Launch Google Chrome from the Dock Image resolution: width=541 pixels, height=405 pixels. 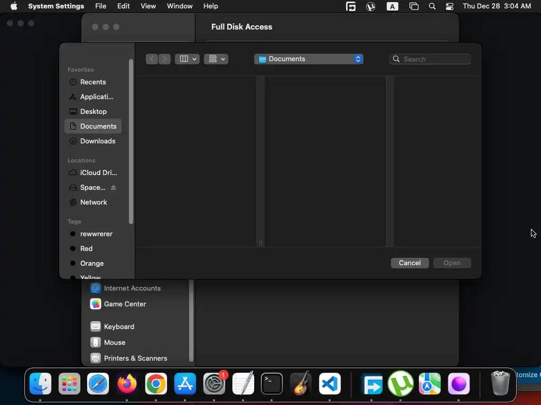pos(156,384)
